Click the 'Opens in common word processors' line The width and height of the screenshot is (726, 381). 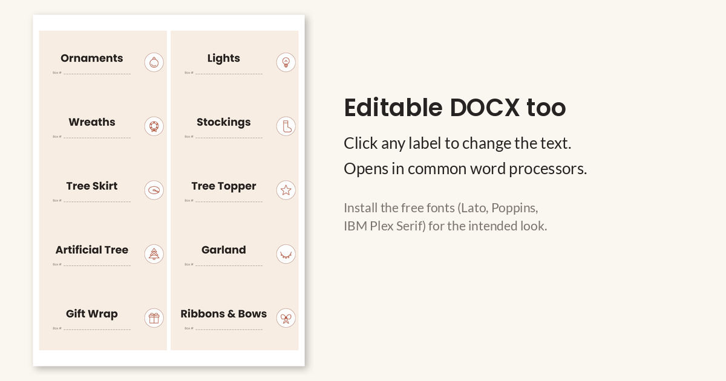click(465, 169)
